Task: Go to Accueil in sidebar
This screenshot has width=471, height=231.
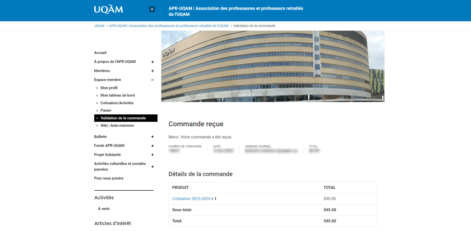Action: tap(100, 53)
